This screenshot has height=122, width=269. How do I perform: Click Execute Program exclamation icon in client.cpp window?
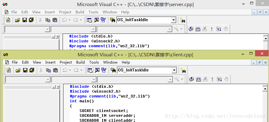(212, 79)
